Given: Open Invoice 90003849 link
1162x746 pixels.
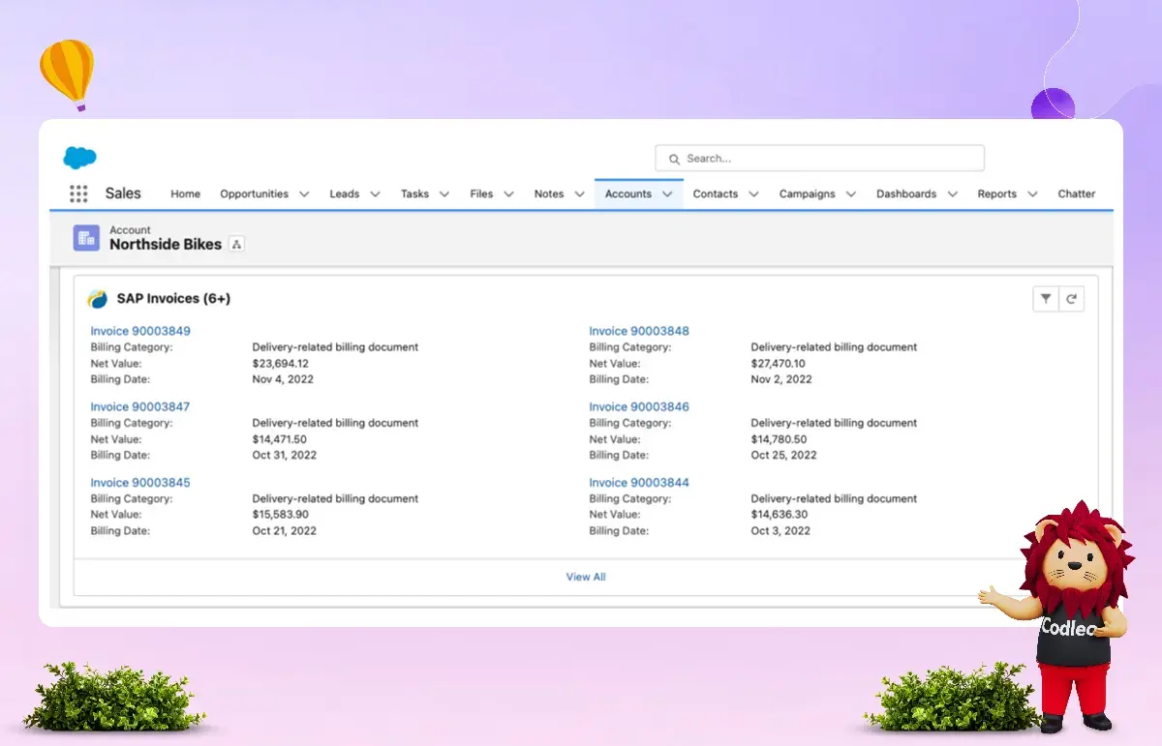Looking at the screenshot, I should point(140,331).
